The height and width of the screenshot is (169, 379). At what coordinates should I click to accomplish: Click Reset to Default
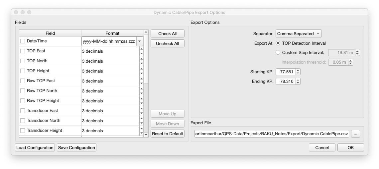point(168,134)
